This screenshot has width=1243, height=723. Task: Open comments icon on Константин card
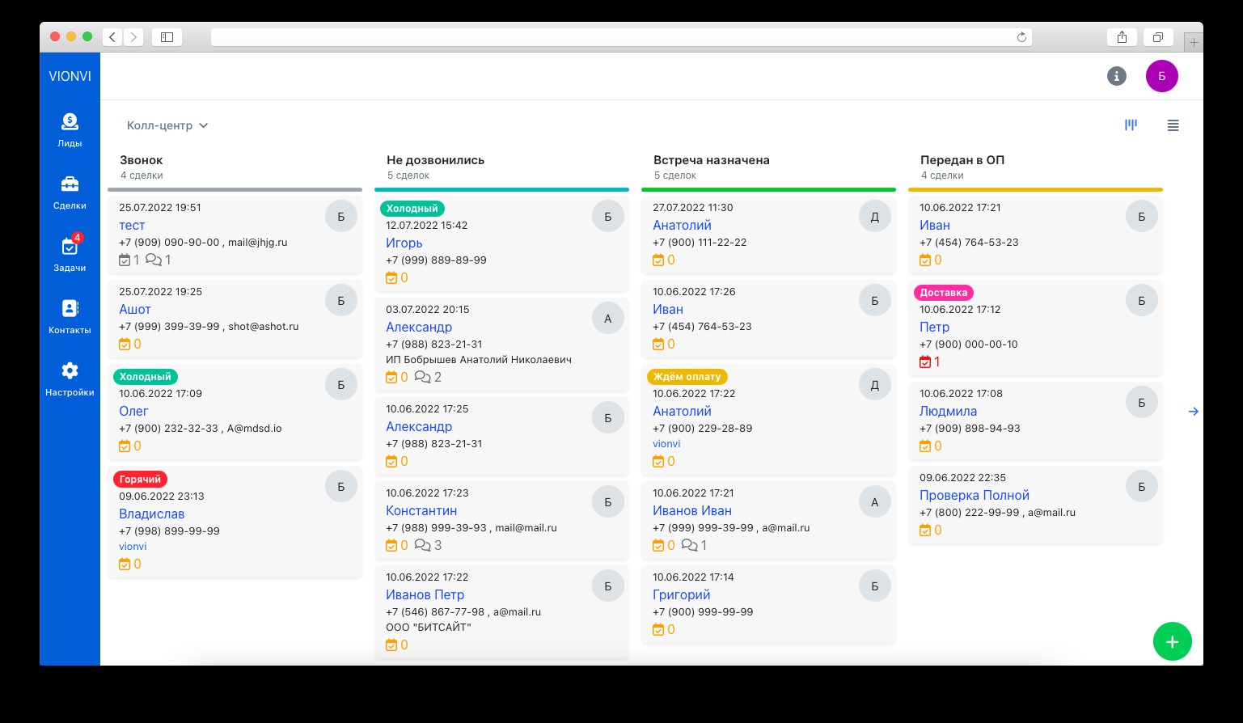coord(422,546)
